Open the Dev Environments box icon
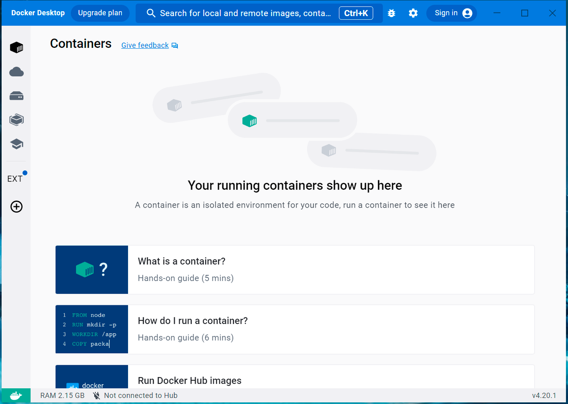Image resolution: width=568 pixels, height=404 pixels. [x=17, y=120]
